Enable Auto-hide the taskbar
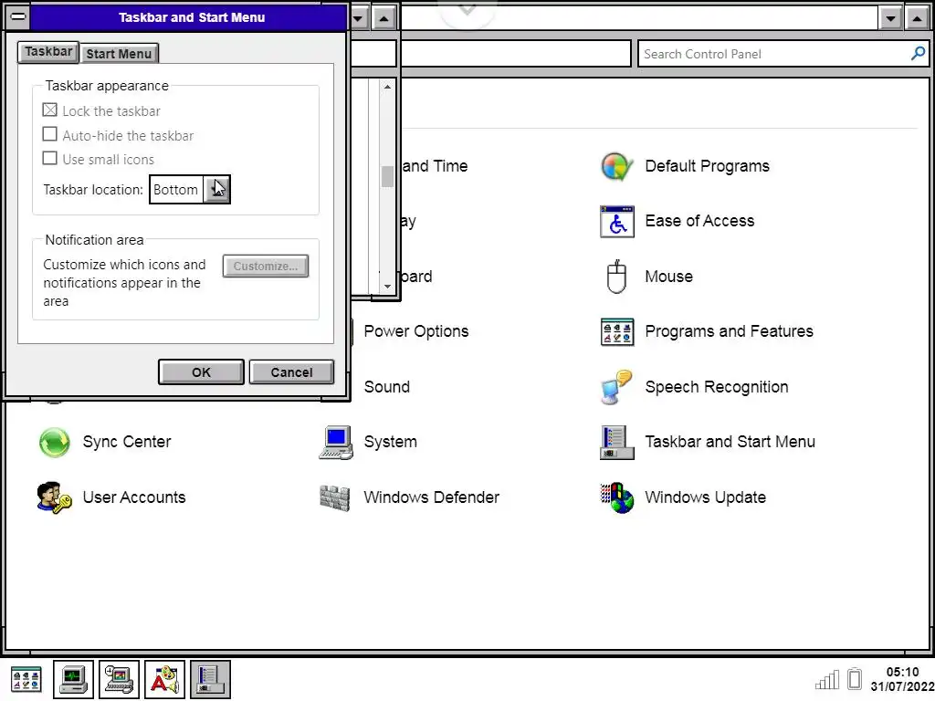Image resolution: width=935 pixels, height=701 pixels. [50, 134]
